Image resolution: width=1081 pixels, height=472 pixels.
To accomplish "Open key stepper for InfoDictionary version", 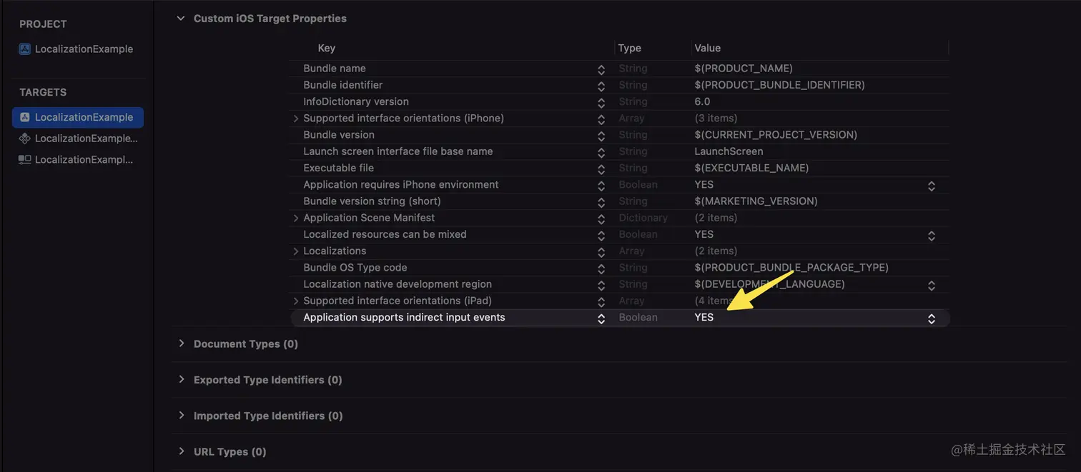I will [x=601, y=102].
